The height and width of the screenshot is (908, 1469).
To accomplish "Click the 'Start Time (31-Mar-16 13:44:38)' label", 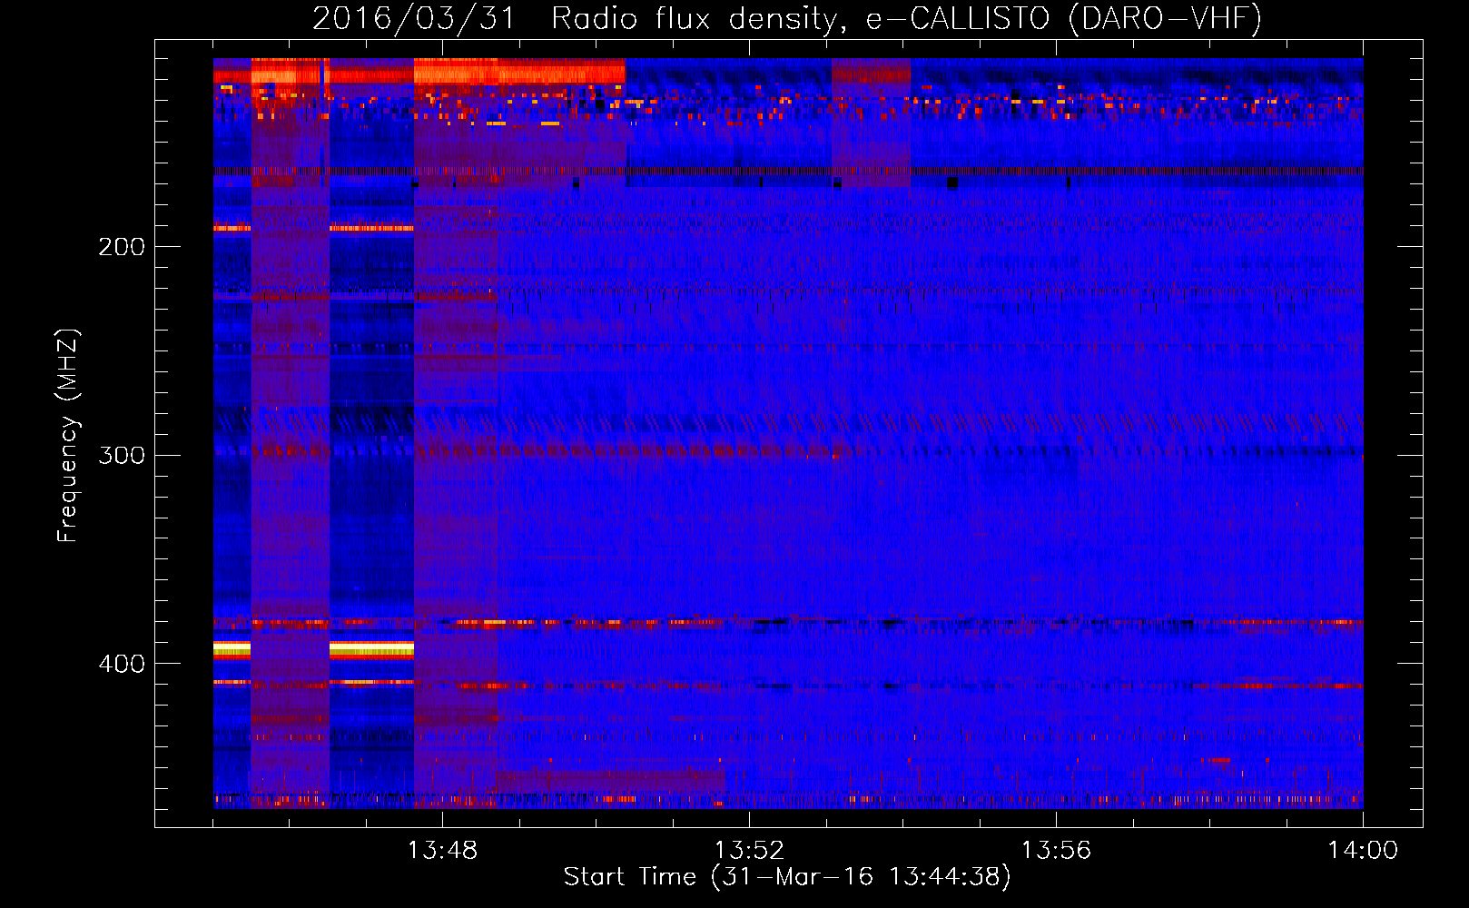I will coord(787,877).
